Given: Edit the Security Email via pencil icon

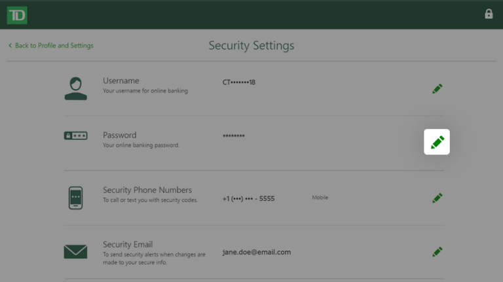Looking at the screenshot, I should click(x=437, y=251).
